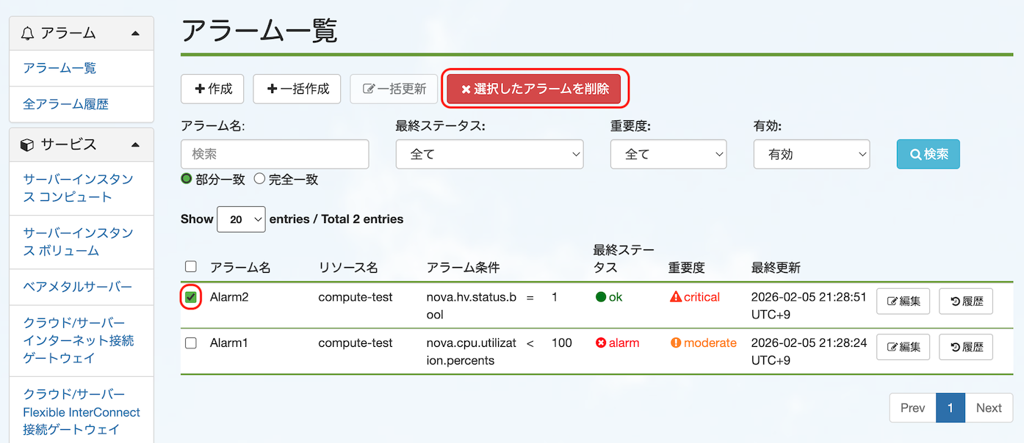
Task: Open 全アラーム履歴 in the sidebar
Action: (65, 104)
